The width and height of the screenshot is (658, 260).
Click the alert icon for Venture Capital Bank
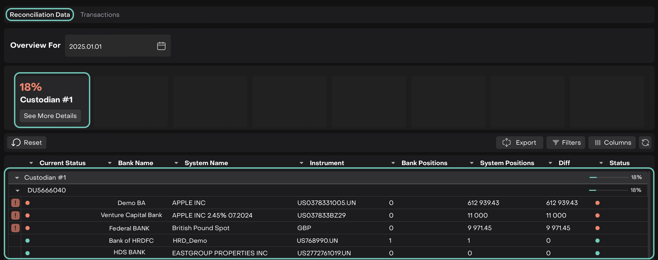[x=15, y=215]
